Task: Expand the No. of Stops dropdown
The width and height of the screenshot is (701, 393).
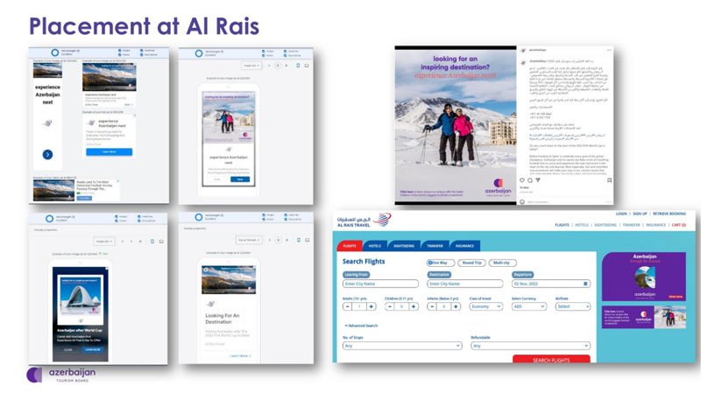Action: click(401, 346)
